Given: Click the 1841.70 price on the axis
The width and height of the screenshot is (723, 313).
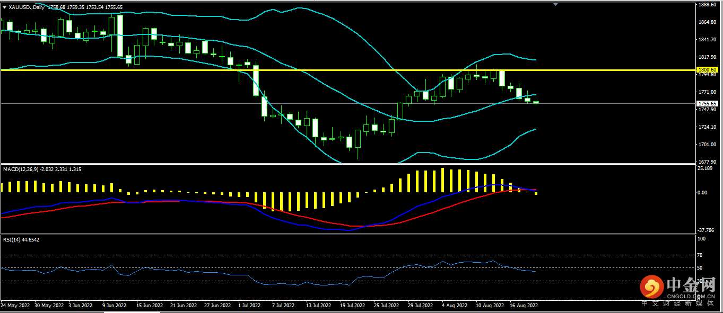Looking at the screenshot, I should (708, 40).
